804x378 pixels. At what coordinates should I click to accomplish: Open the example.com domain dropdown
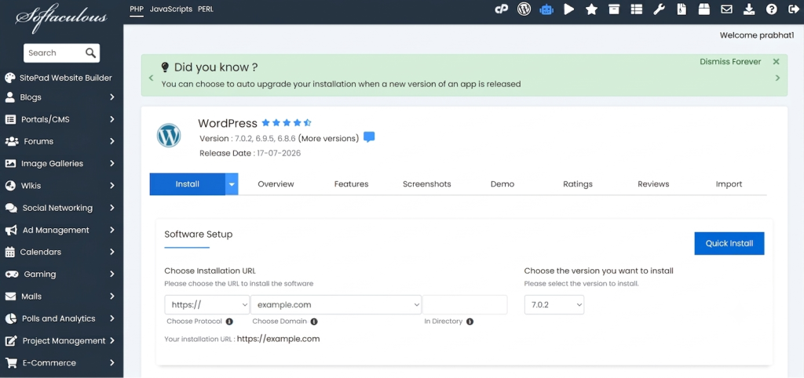coord(336,305)
